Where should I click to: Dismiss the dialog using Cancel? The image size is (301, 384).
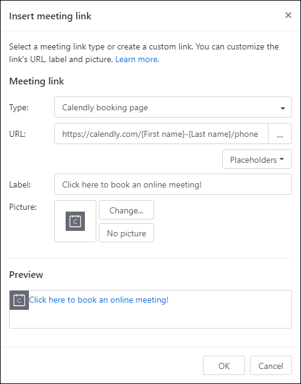coord(271,365)
